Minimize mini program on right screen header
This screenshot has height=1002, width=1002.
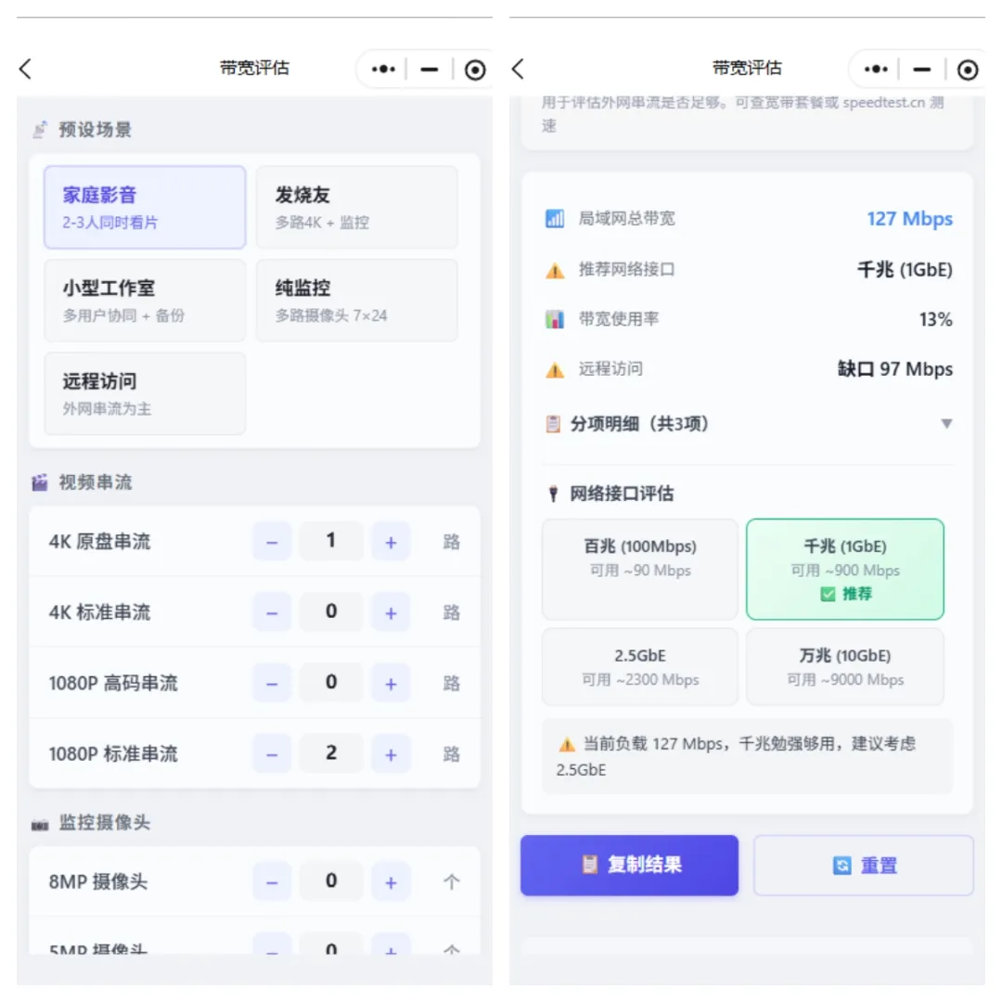pyautogui.click(x=921, y=69)
